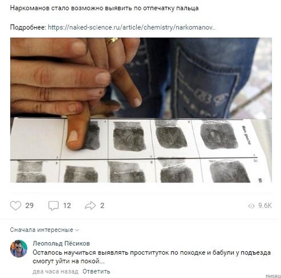This screenshot has height=278, width=281.
Task: Open the naked-science.ru article link
Action: coord(132,27)
